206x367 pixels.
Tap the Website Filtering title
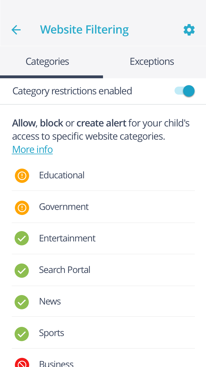pos(84,30)
